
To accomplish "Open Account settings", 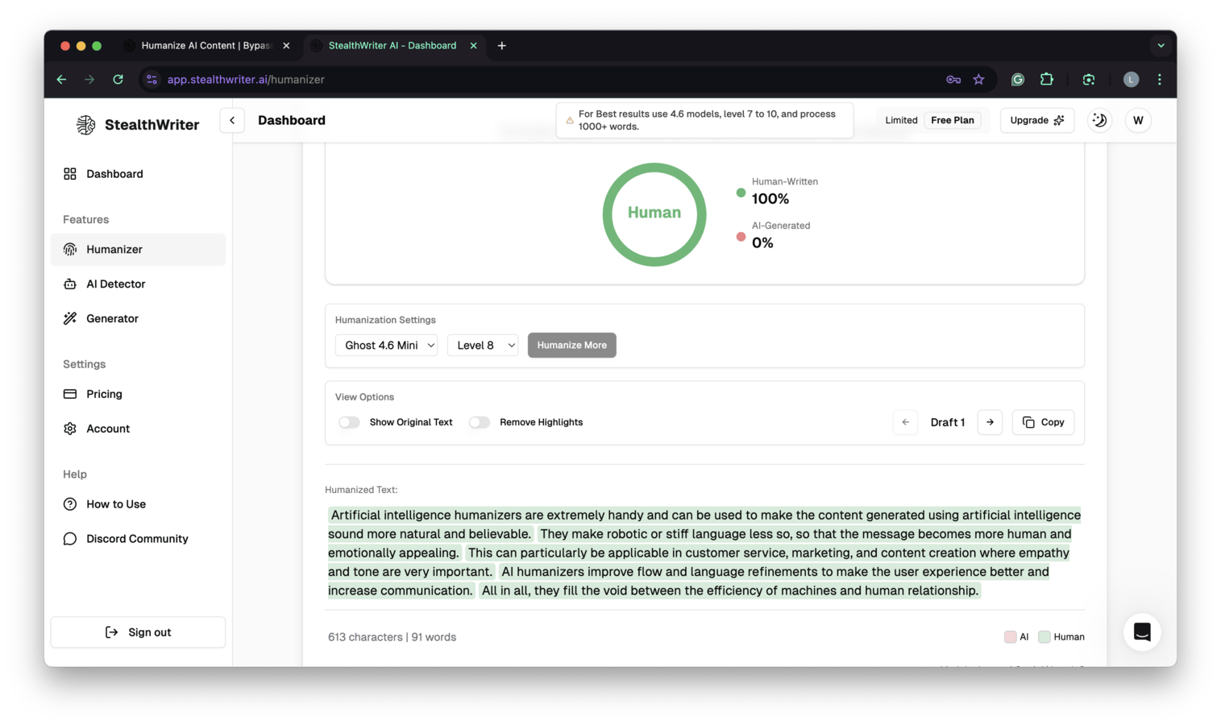I will pyautogui.click(x=138, y=429).
